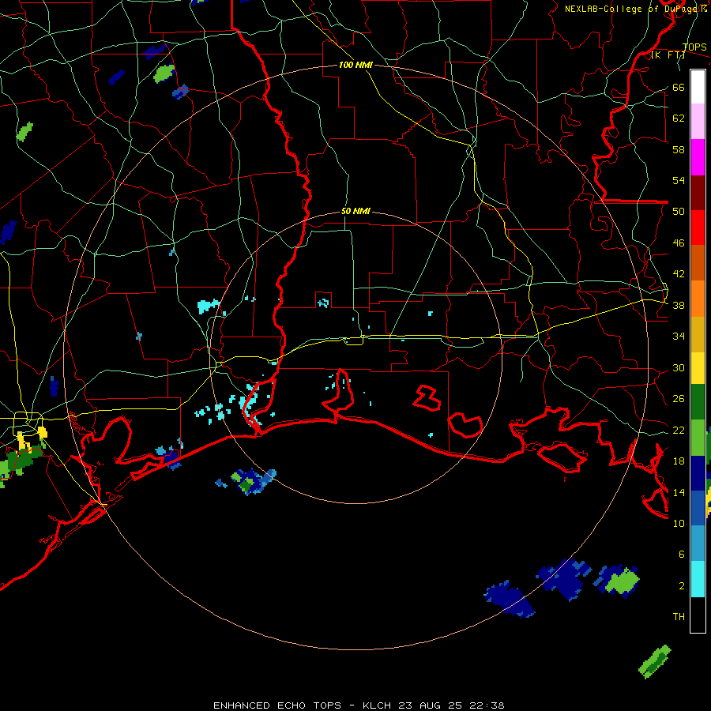Click the dark green legend swatch

click(698, 402)
